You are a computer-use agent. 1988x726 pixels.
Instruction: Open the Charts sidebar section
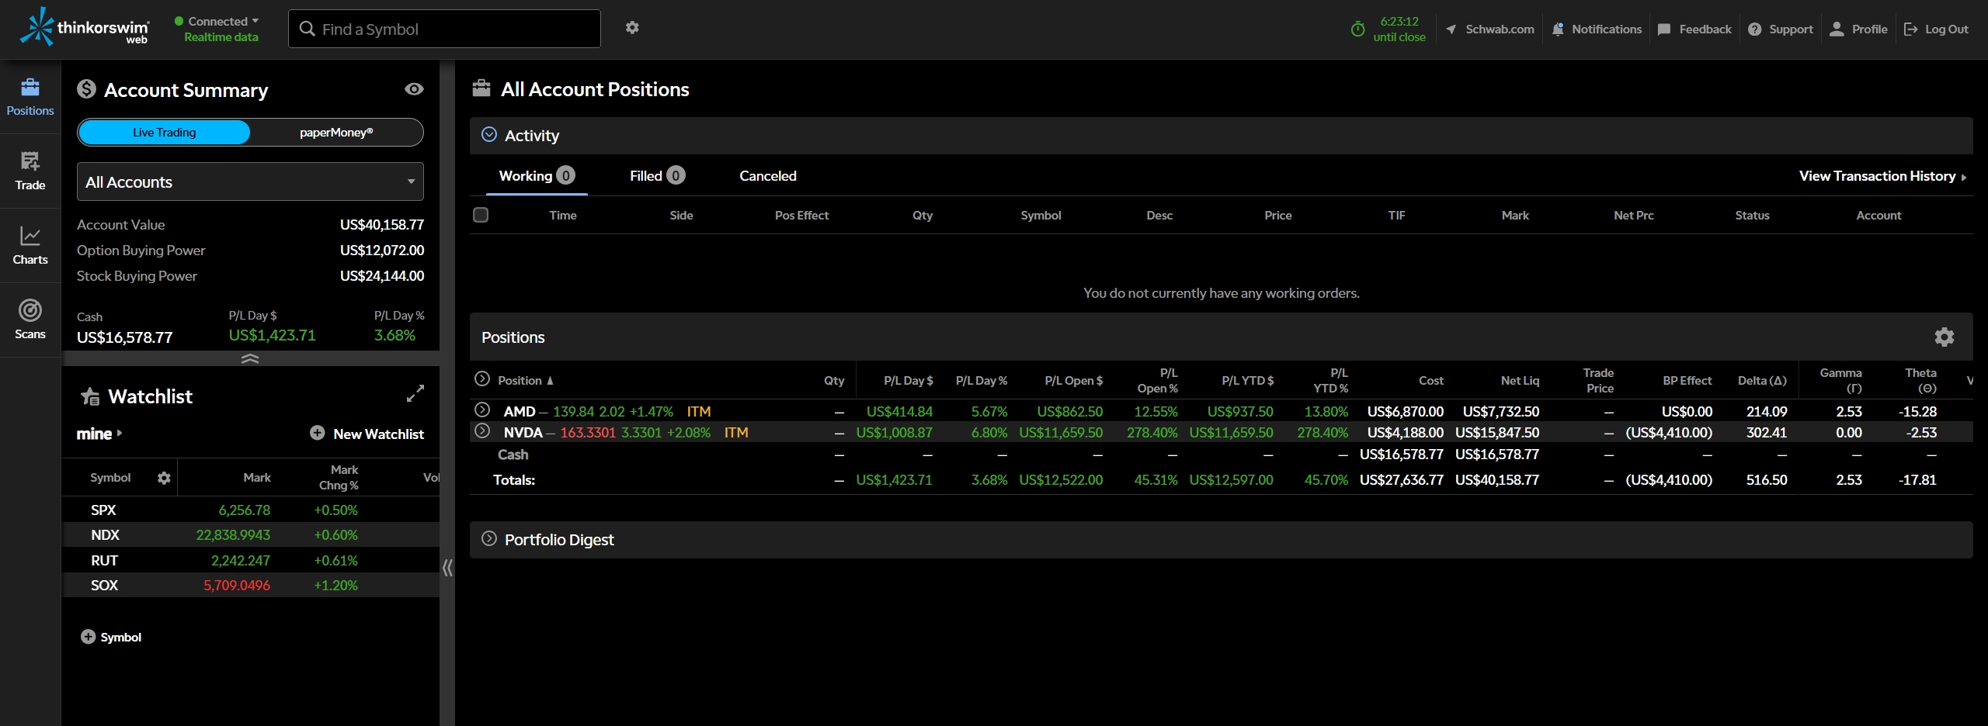(x=30, y=246)
